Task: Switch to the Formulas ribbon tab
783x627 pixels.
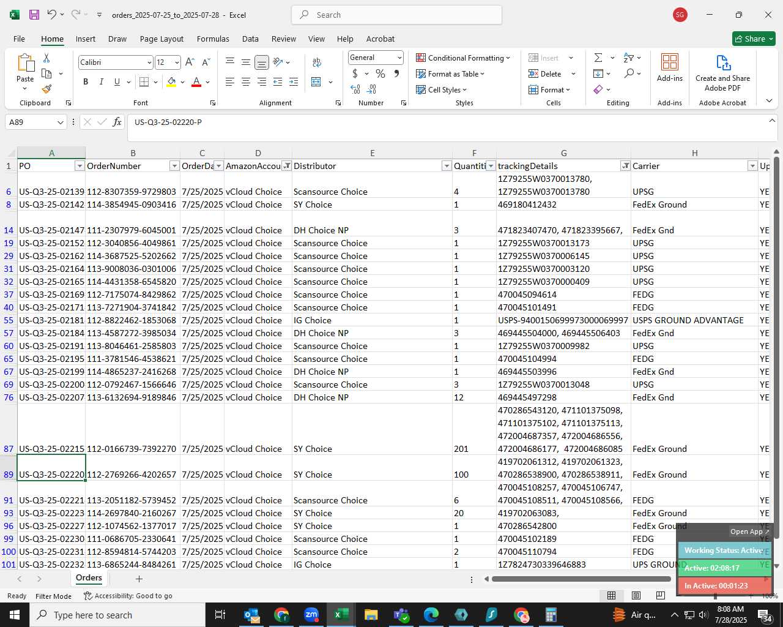Action: pyautogui.click(x=213, y=39)
